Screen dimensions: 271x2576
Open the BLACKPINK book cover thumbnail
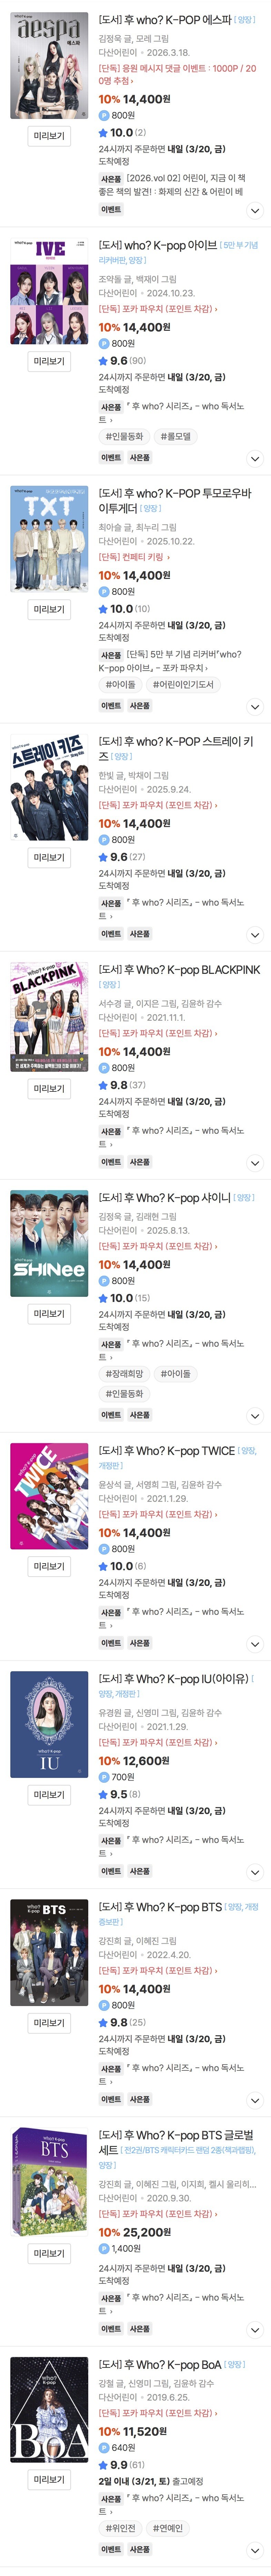click(x=49, y=1017)
